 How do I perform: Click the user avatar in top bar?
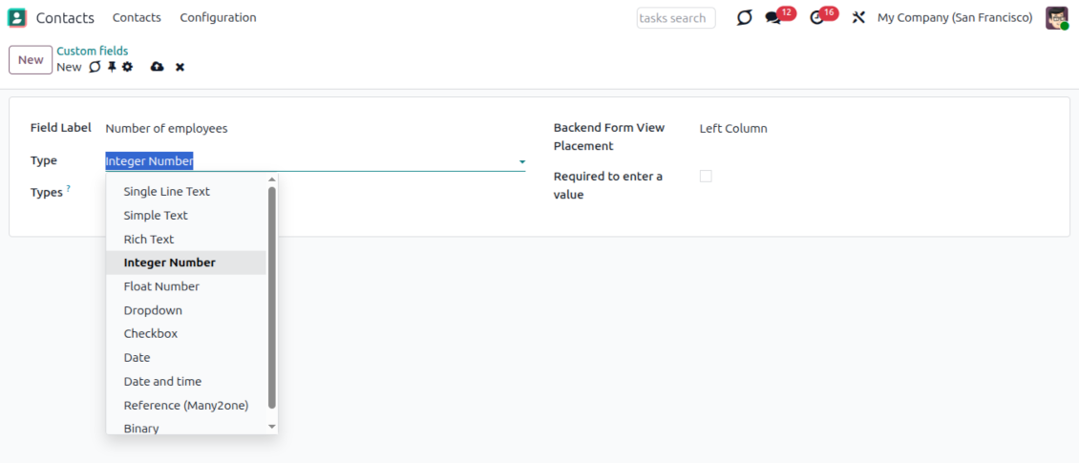pos(1056,18)
